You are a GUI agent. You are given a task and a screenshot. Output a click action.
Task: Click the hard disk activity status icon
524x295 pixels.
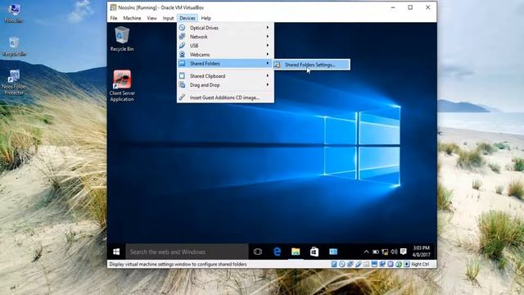coord(334,264)
